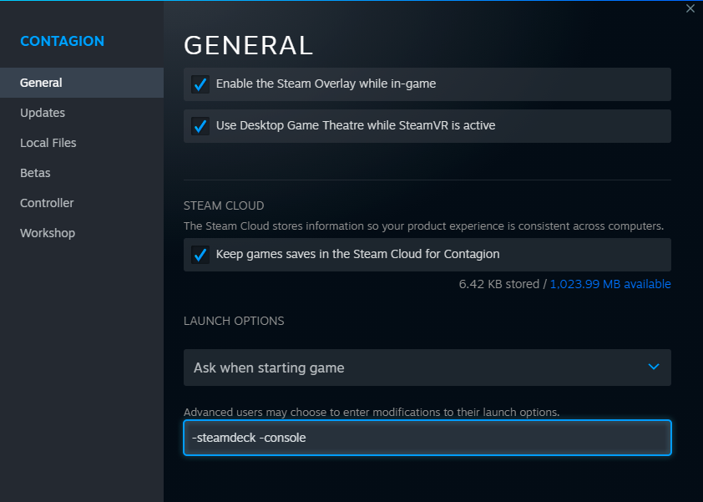Click the Steam Cloud description text

tap(423, 226)
